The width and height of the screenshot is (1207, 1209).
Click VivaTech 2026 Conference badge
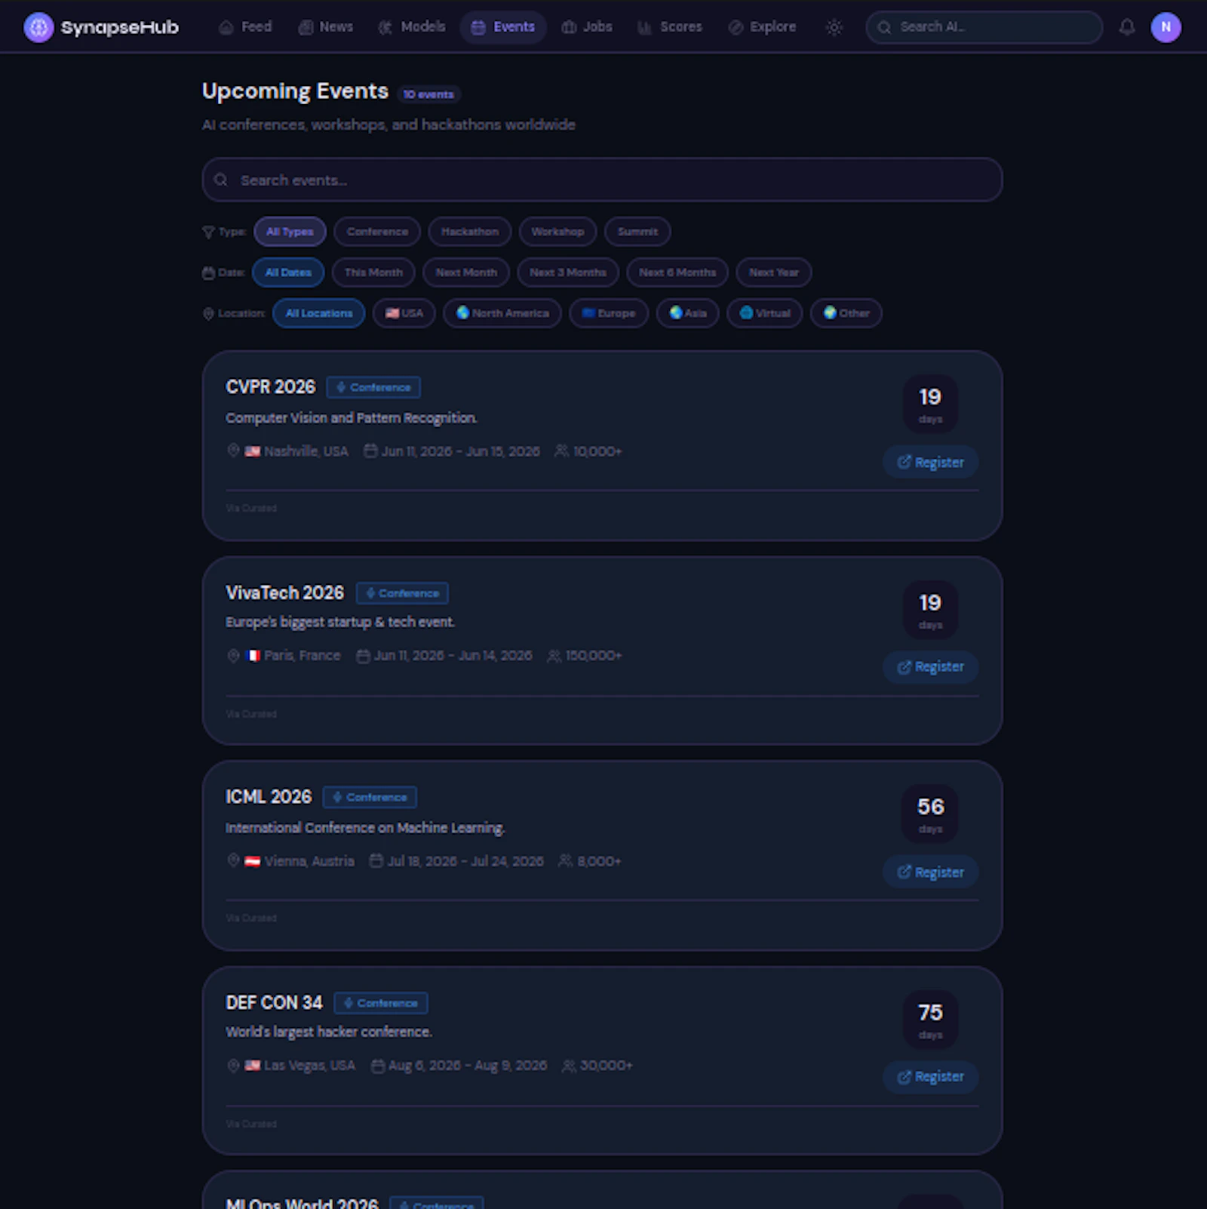click(402, 593)
